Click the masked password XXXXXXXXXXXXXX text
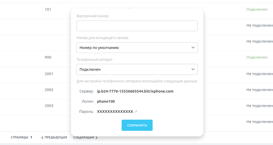 [115, 111]
